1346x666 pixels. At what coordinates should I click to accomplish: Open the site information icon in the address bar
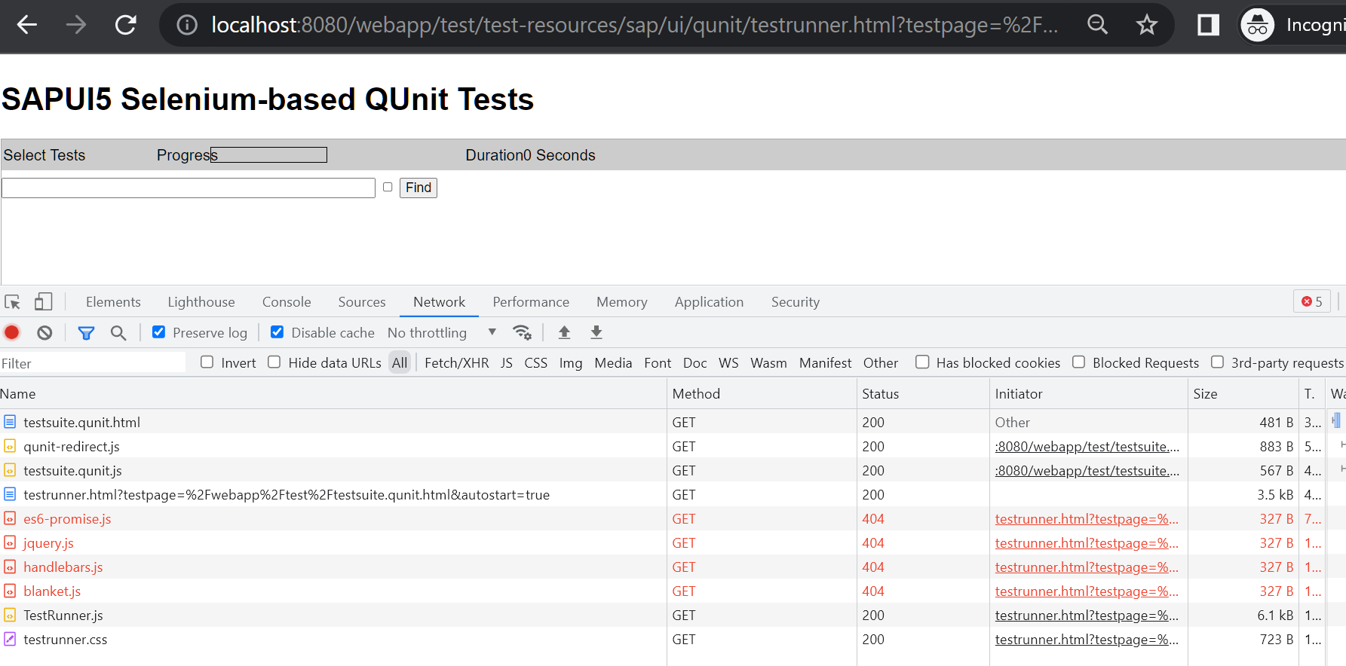pyautogui.click(x=186, y=25)
